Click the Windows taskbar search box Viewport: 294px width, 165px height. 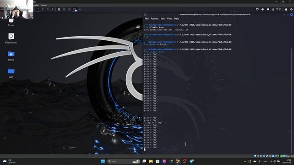click(124, 161)
